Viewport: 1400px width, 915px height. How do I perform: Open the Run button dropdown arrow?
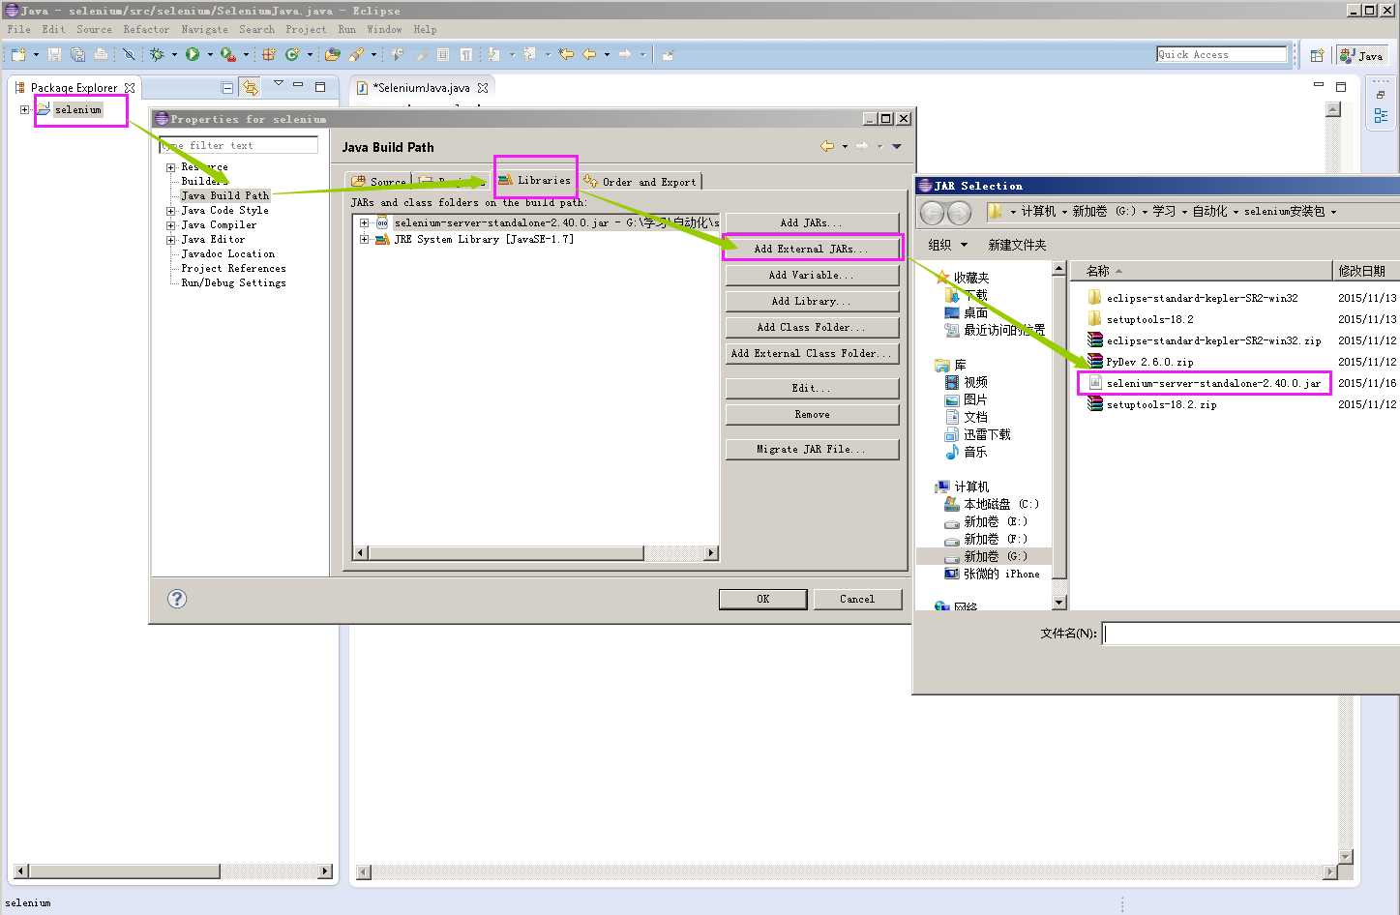209,55
